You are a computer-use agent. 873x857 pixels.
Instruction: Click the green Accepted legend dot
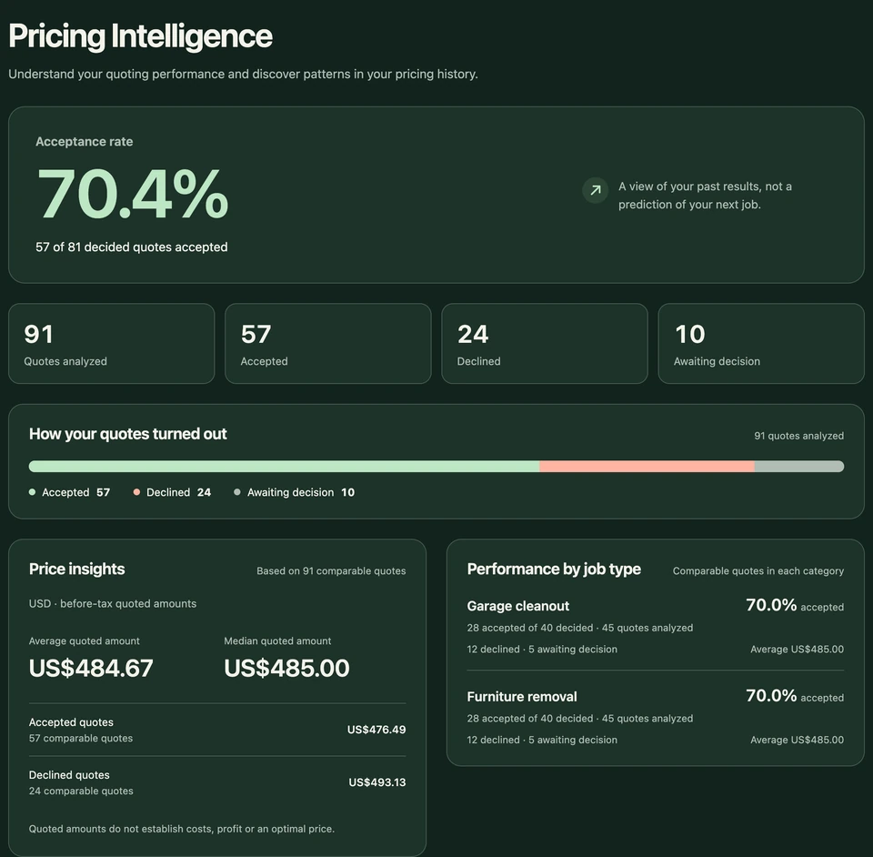point(33,492)
